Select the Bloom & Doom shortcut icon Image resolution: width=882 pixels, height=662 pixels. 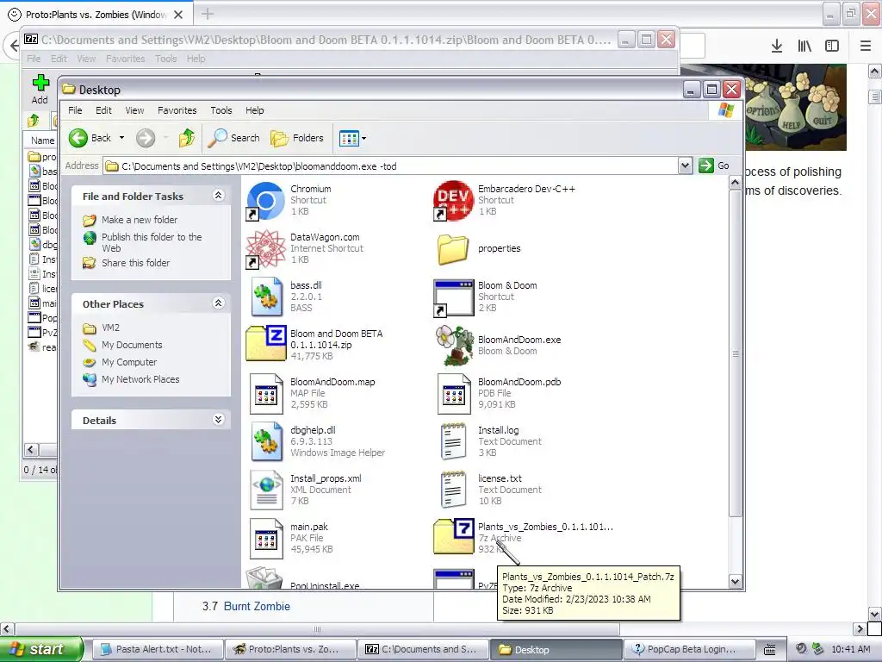[453, 297]
